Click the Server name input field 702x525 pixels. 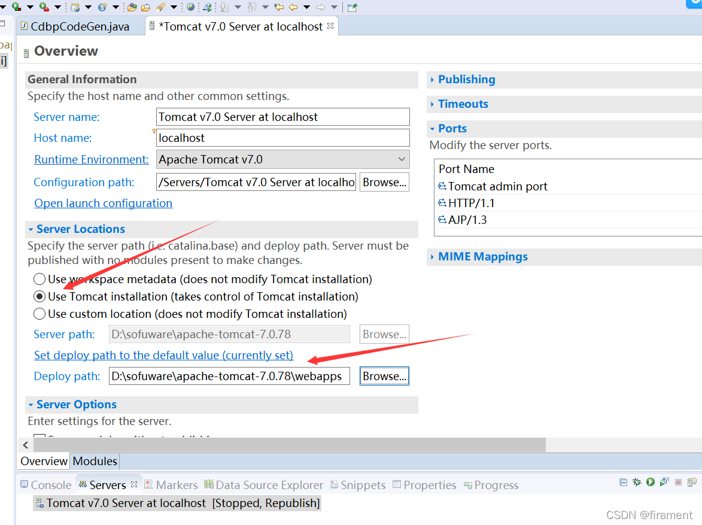coord(283,117)
